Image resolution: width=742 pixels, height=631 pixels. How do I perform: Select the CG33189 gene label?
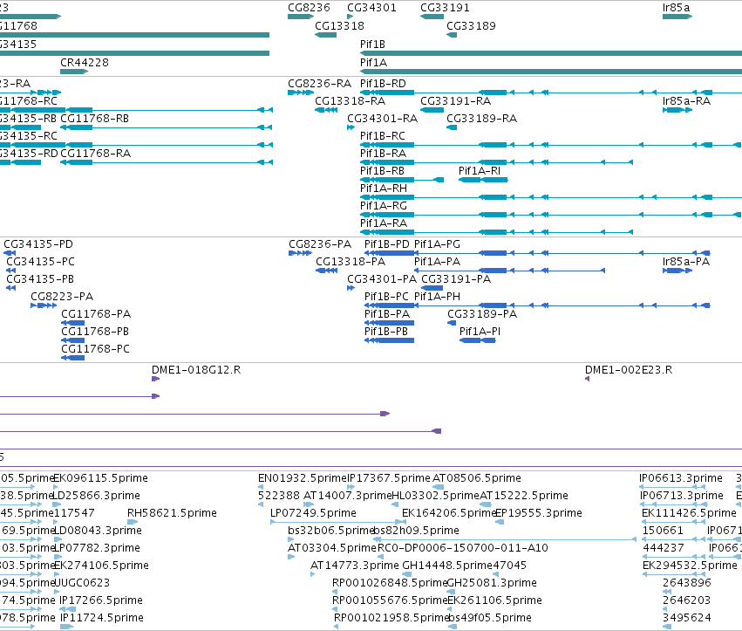tap(471, 25)
